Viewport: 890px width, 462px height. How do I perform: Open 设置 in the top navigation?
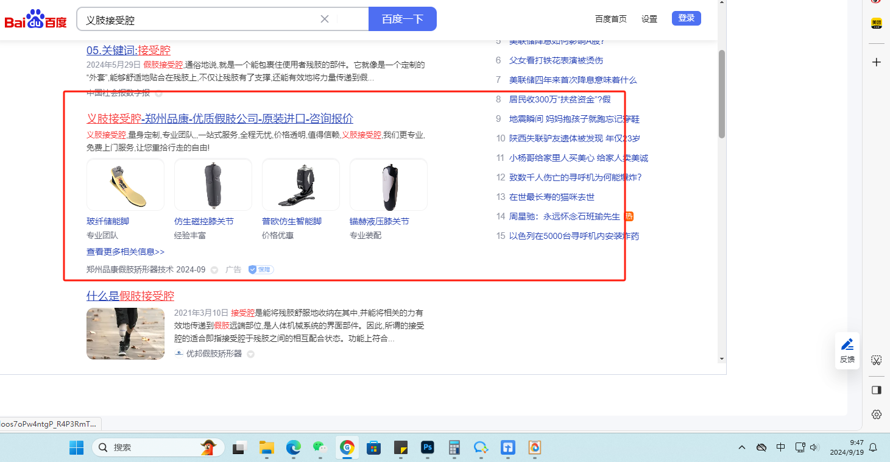[x=649, y=19]
